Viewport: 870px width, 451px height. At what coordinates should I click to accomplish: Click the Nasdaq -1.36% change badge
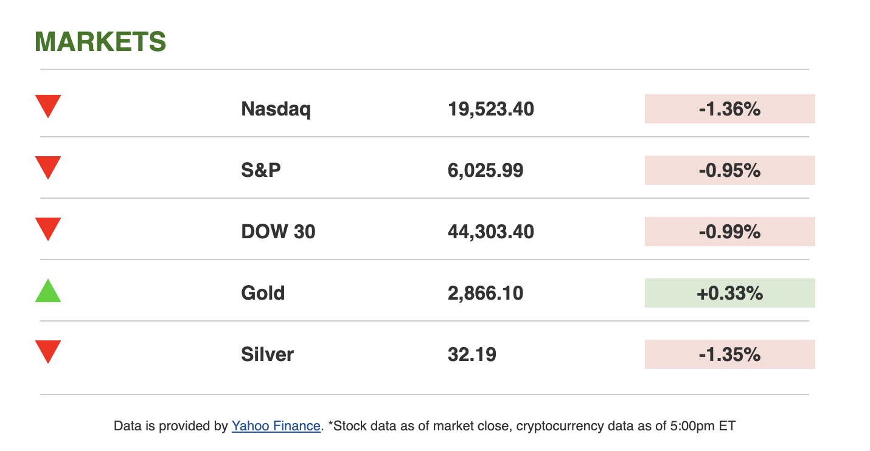point(729,109)
